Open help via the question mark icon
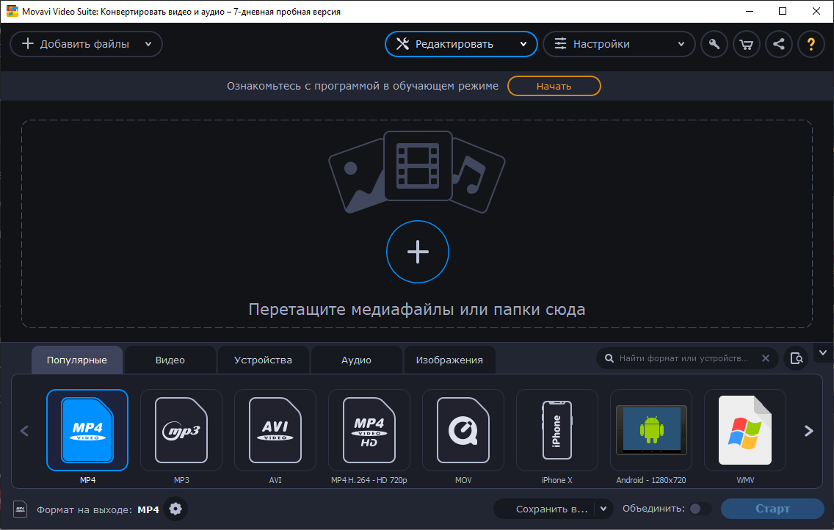834x530 pixels. point(811,44)
